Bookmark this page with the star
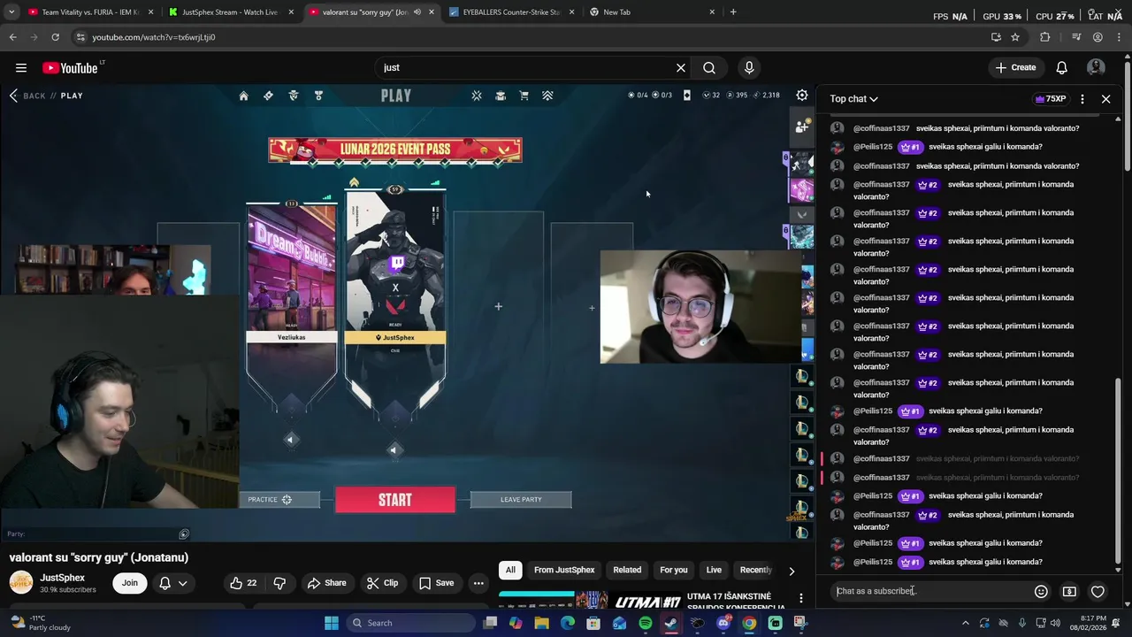The height and width of the screenshot is (637, 1132). point(1015,37)
